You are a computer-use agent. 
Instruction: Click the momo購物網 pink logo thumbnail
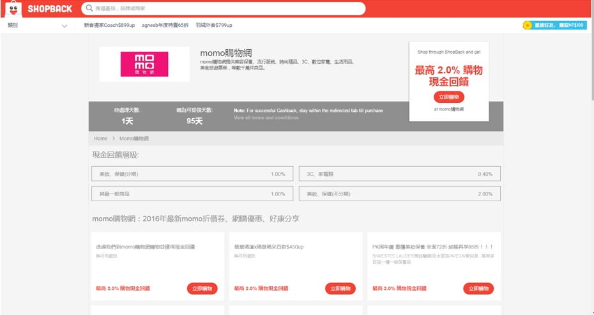click(144, 64)
